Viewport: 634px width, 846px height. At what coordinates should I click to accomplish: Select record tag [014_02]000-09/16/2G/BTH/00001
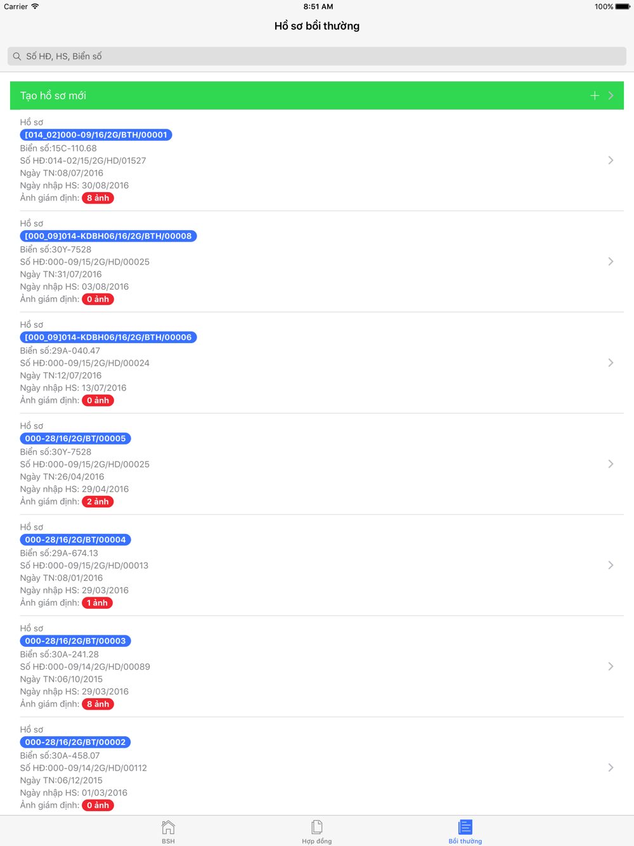(x=96, y=135)
